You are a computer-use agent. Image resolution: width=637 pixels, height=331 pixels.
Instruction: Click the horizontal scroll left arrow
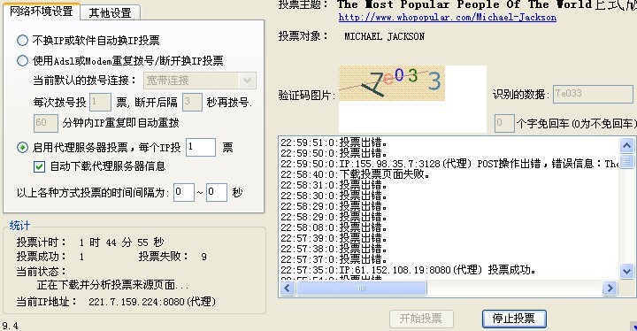tap(288, 289)
